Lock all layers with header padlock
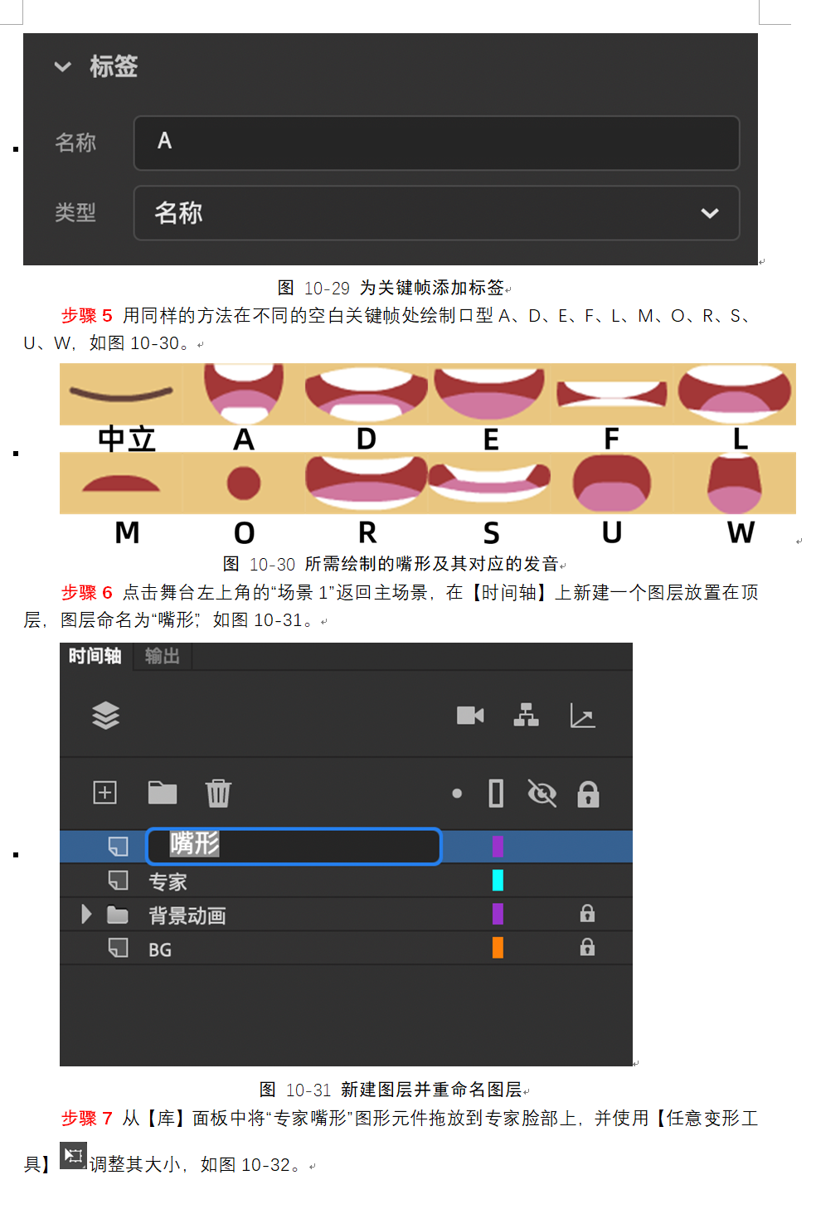Screen dimensions: 816x1209 pyautogui.click(x=588, y=794)
